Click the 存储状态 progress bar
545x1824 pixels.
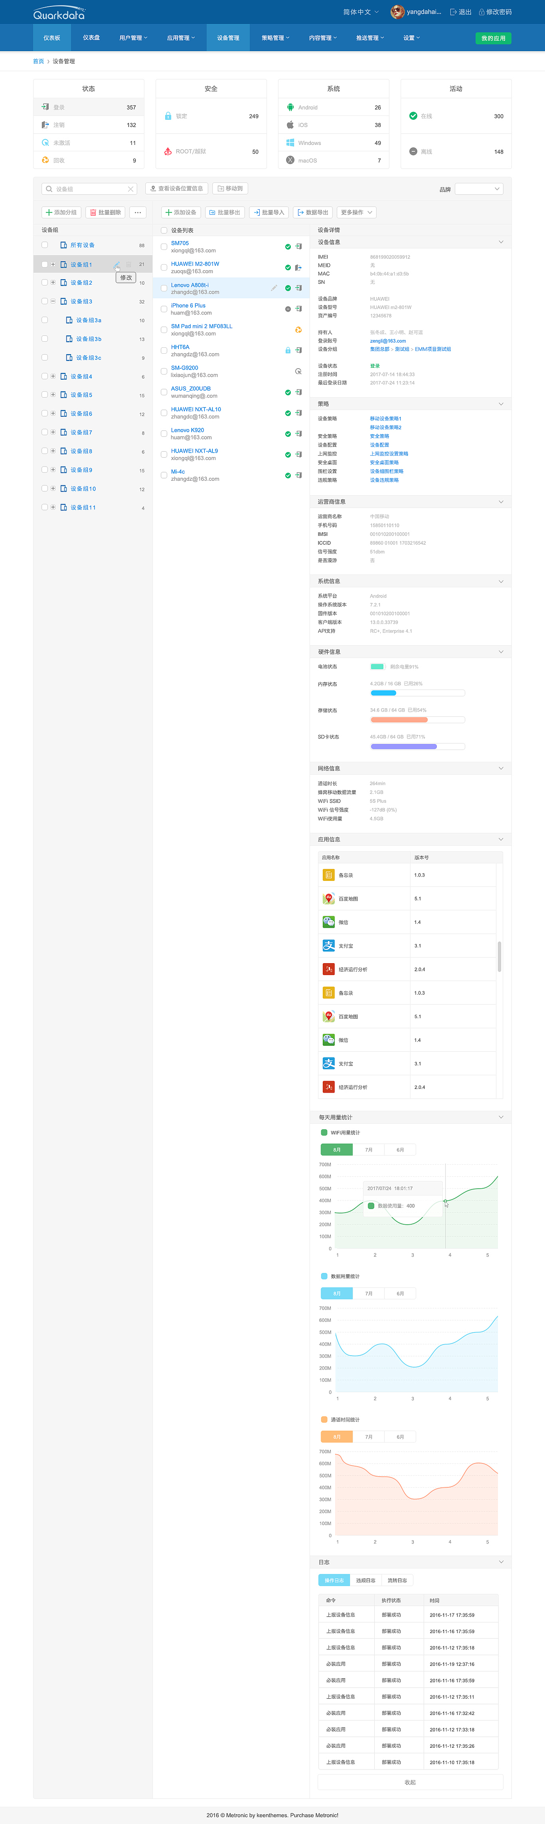pos(417,720)
